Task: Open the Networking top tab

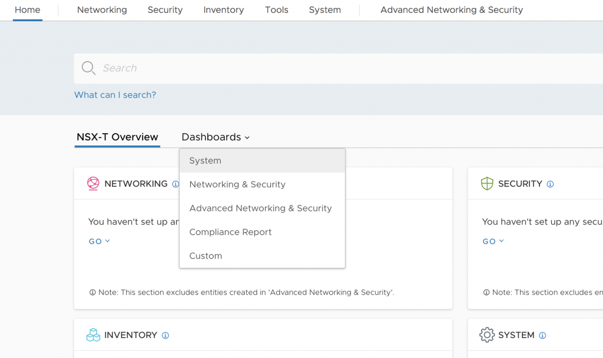Action: coord(102,10)
